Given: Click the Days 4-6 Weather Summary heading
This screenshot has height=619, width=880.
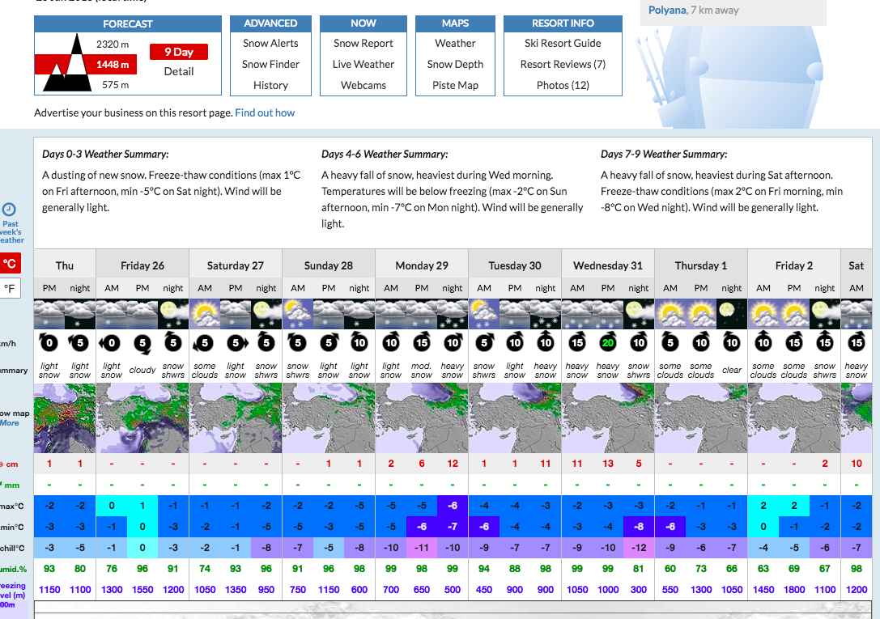Looking at the screenshot, I should pyautogui.click(x=385, y=155).
